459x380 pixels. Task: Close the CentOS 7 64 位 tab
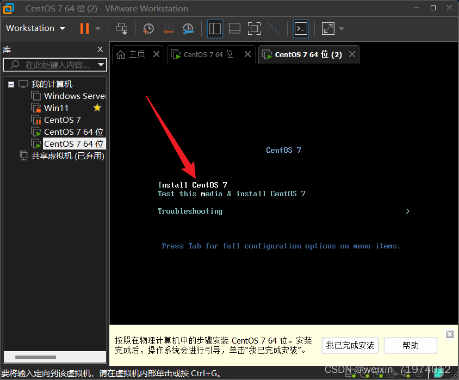click(247, 54)
